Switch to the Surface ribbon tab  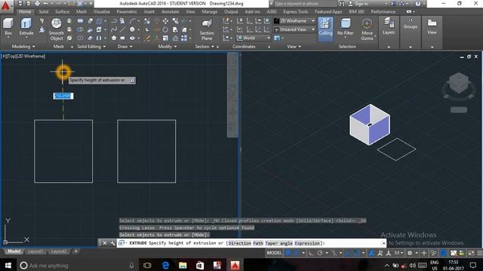pos(62,12)
